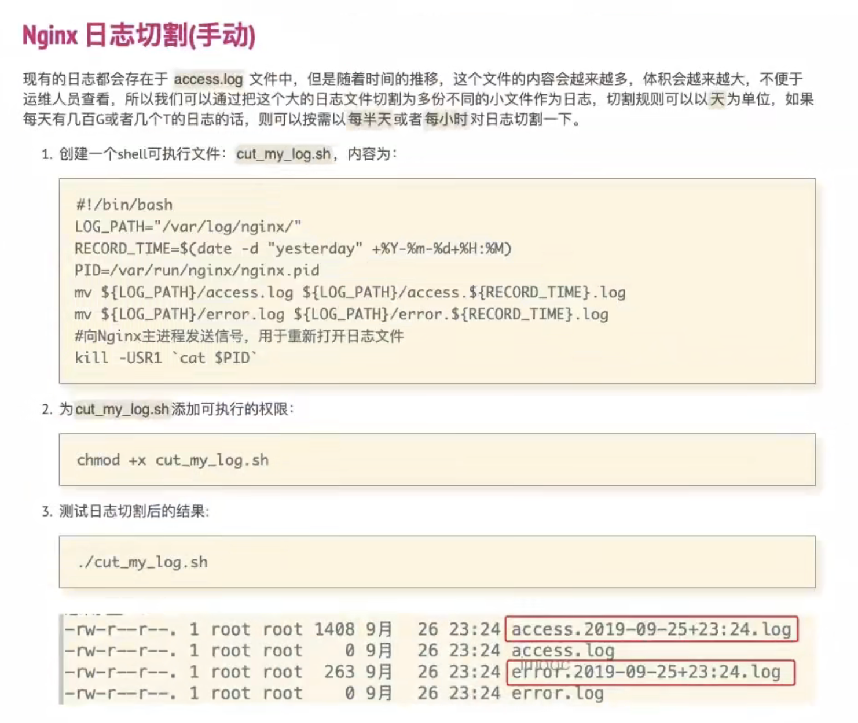Click filename "access.2019-09-25+23:24.log" in the listing
Viewport: 858px width, 723px height.
(x=651, y=629)
